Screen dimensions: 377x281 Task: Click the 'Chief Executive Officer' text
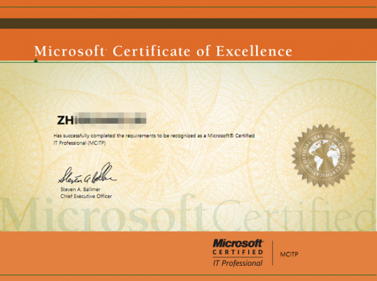pyautogui.click(x=86, y=196)
